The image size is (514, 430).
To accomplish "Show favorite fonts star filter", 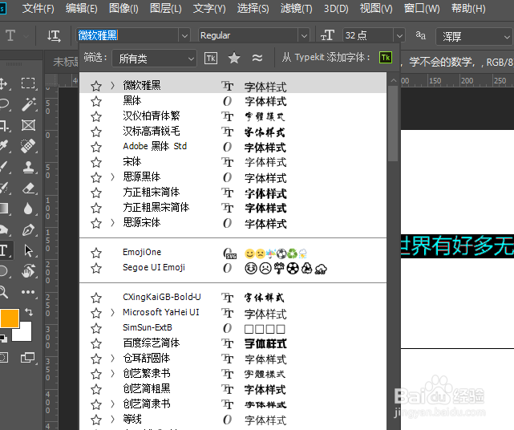I will pyautogui.click(x=234, y=59).
